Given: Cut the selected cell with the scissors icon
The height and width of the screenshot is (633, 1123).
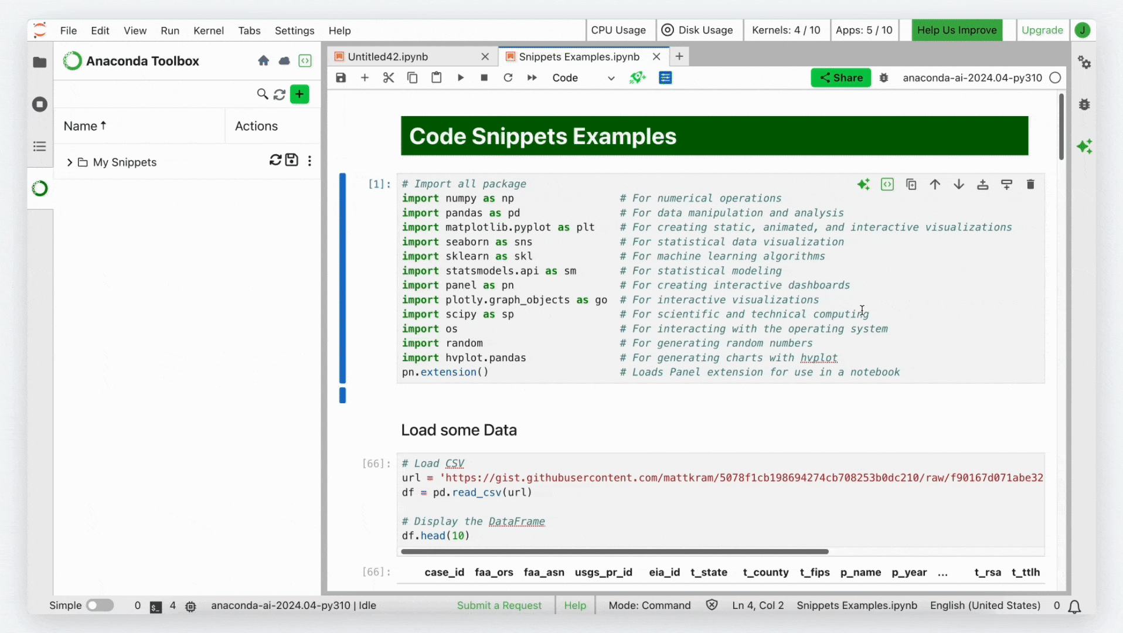Looking at the screenshot, I should pos(388,78).
